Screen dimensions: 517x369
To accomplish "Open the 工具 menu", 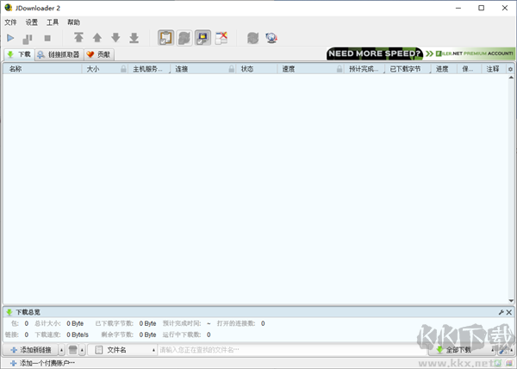I will [53, 22].
